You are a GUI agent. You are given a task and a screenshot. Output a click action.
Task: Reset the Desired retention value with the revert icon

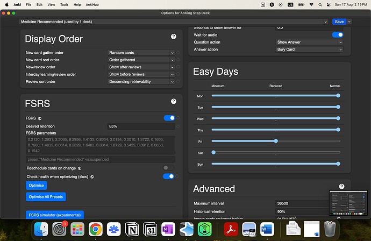(178, 126)
